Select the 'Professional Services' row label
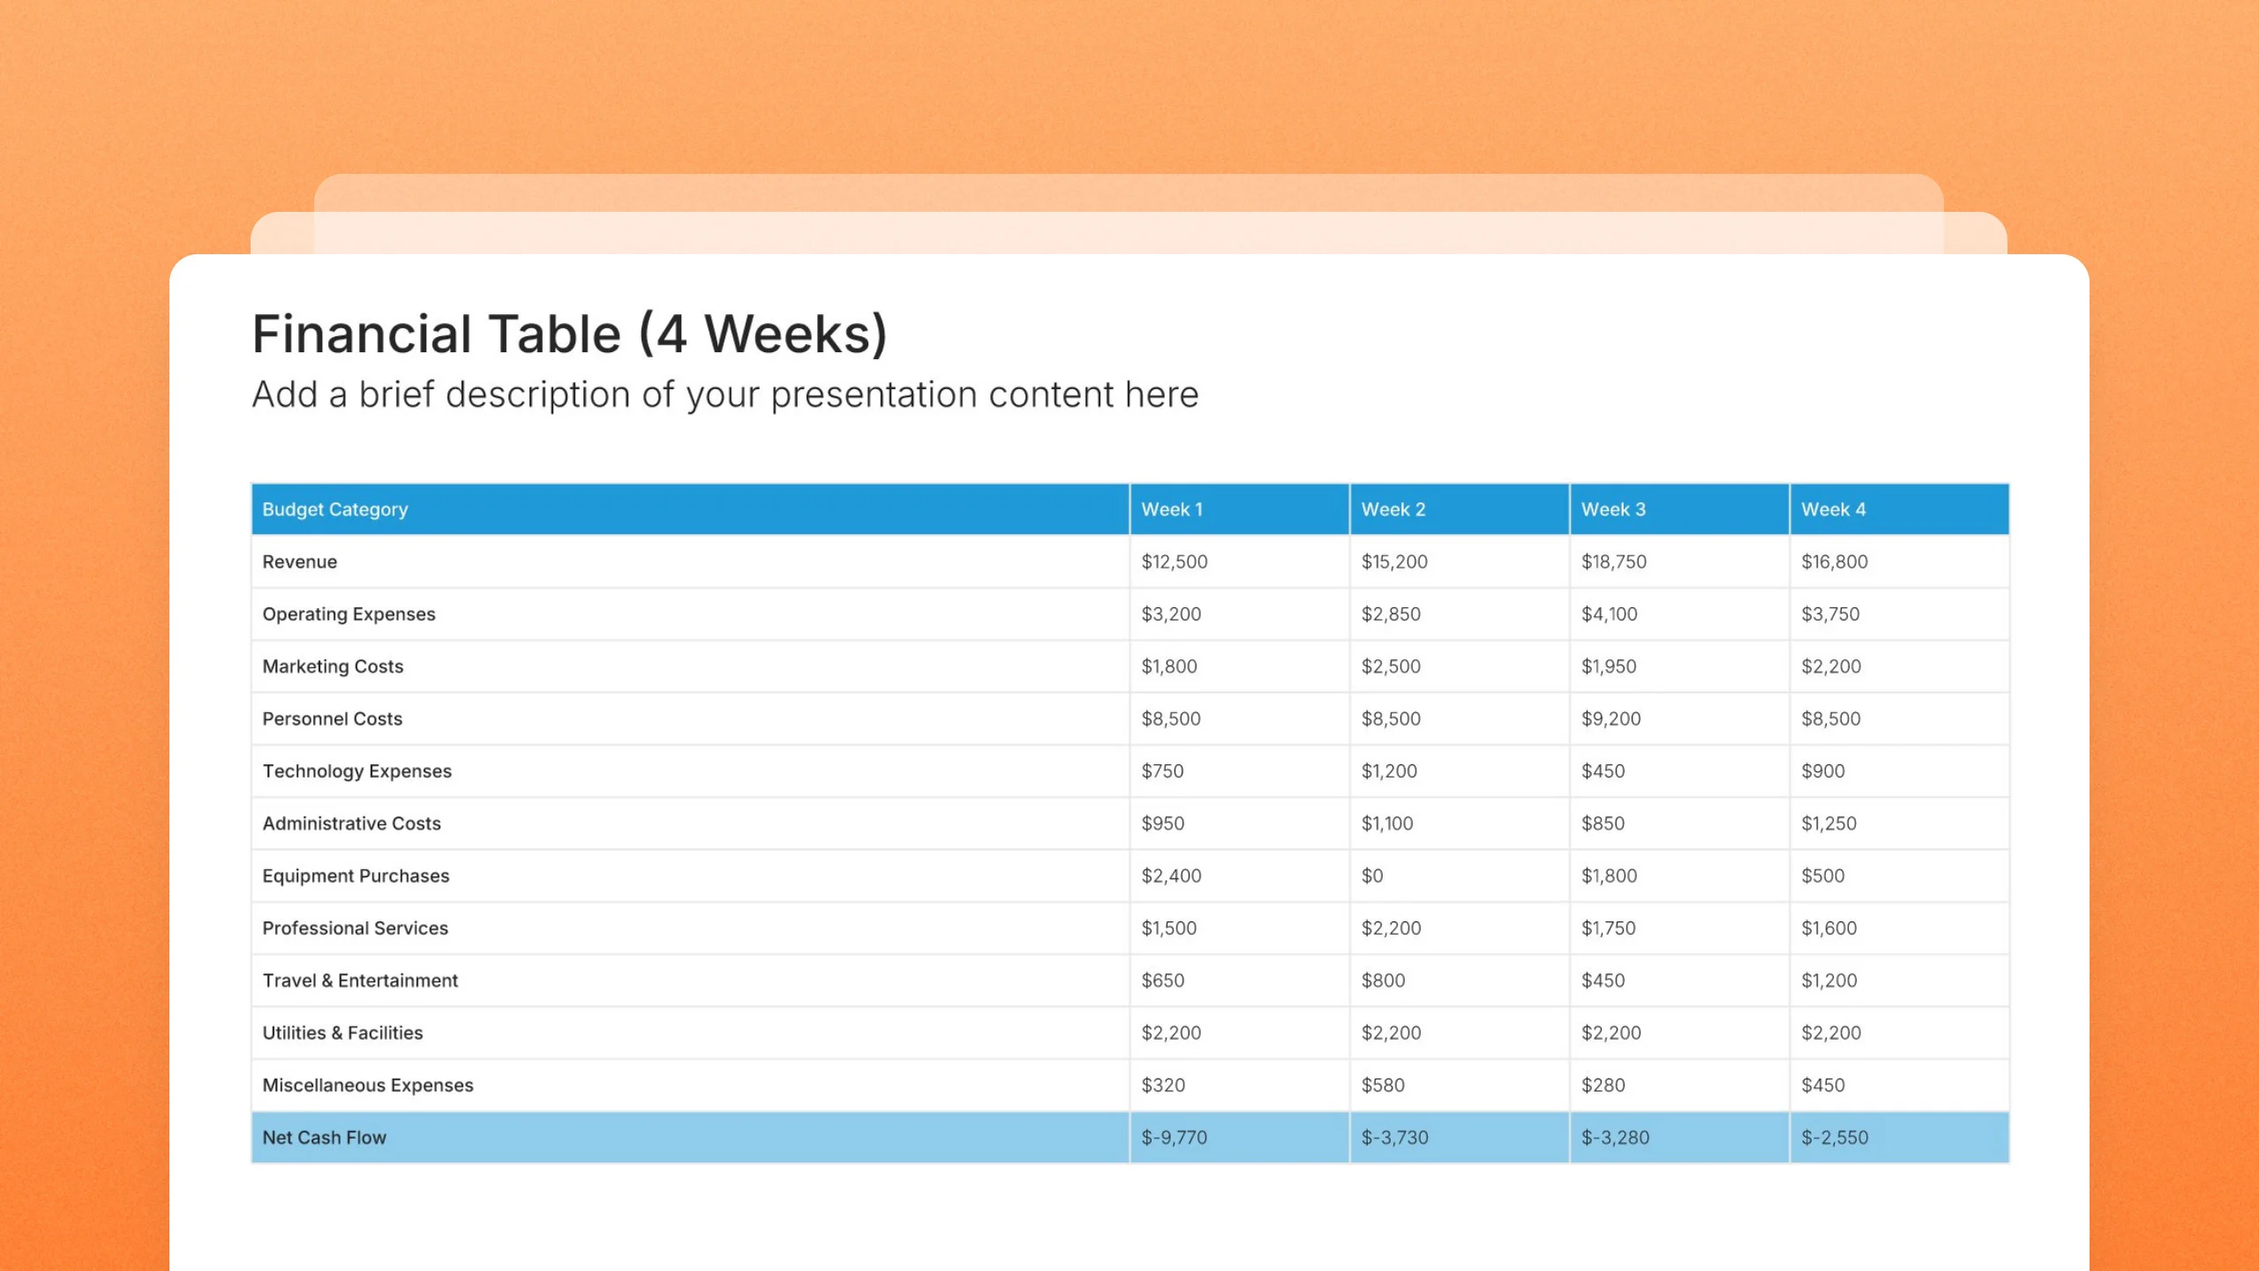The height and width of the screenshot is (1271, 2259). (x=355, y=928)
